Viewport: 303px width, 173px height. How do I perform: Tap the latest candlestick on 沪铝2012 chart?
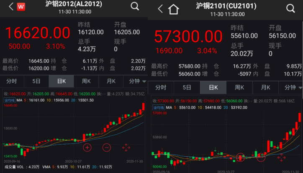[144, 107]
